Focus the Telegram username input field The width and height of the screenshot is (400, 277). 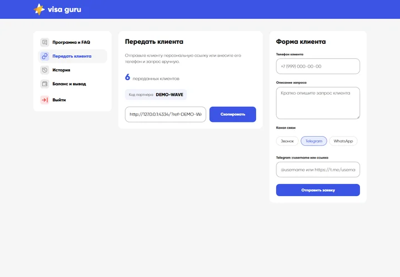pyautogui.click(x=318, y=170)
